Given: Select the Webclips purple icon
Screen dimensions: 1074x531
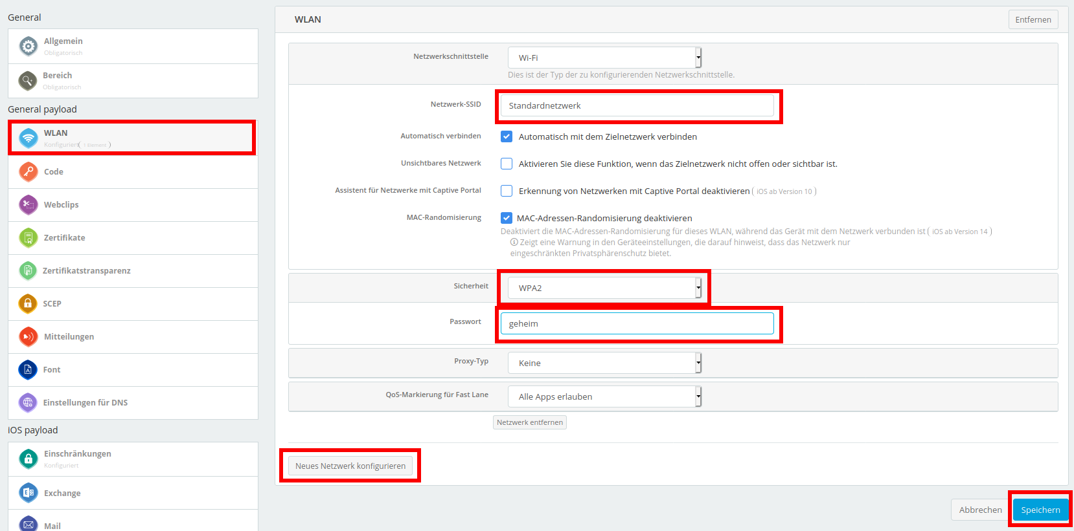Looking at the screenshot, I should point(29,204).
